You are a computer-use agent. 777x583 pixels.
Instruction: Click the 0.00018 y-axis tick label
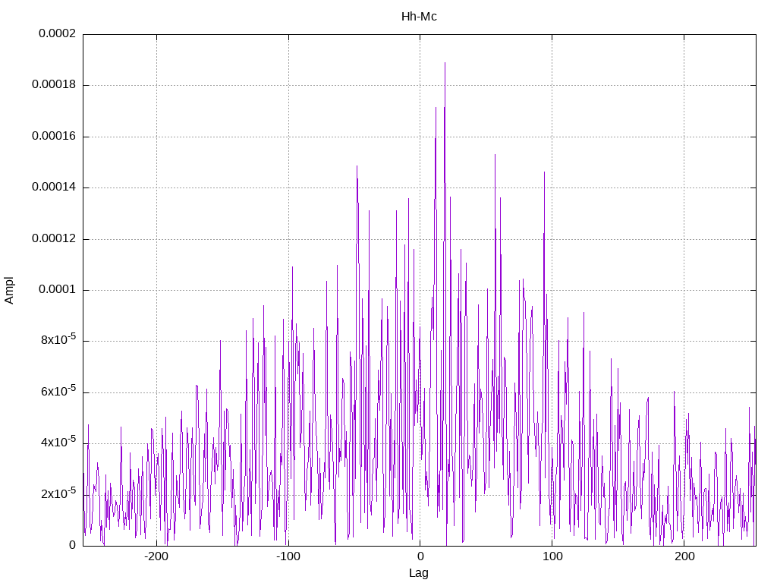tap(54, 84)
